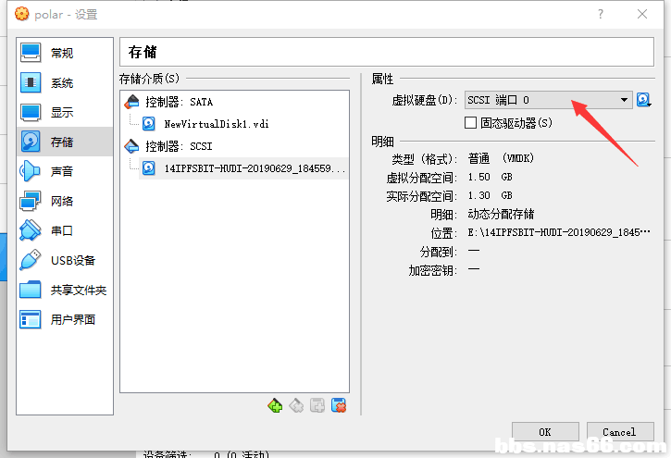
Task: Open the 网络 (Network) settings page
Action: click(x=64, y=201)
